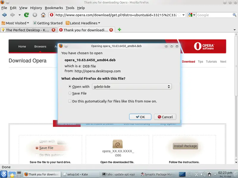
Task: Click Home in the Opera site navigation
Action: tap(22, 47)
